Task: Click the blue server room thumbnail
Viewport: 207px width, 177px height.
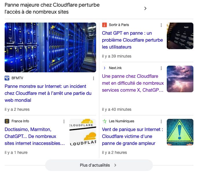Action: point(50,47)
